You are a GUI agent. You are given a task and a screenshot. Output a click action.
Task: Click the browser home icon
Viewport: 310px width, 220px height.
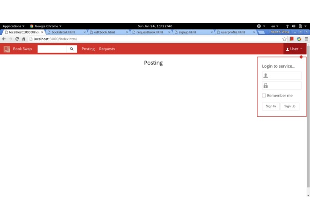point(24,39)
